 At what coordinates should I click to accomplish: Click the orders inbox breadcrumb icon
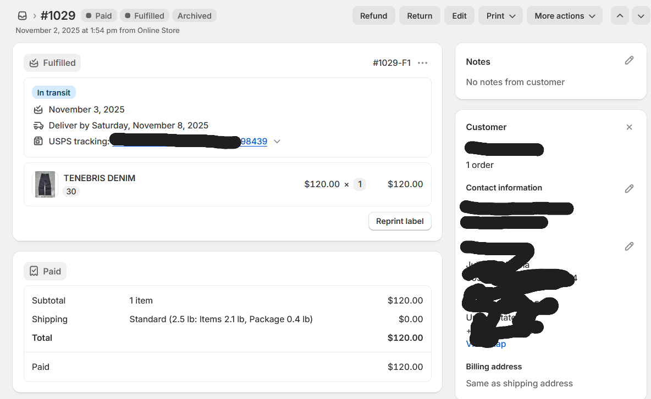coord(23,16)
